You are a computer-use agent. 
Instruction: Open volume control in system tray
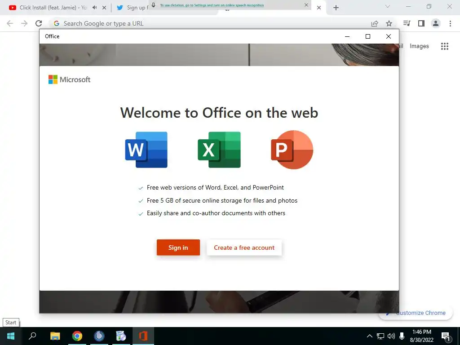(x=391, y=336)
